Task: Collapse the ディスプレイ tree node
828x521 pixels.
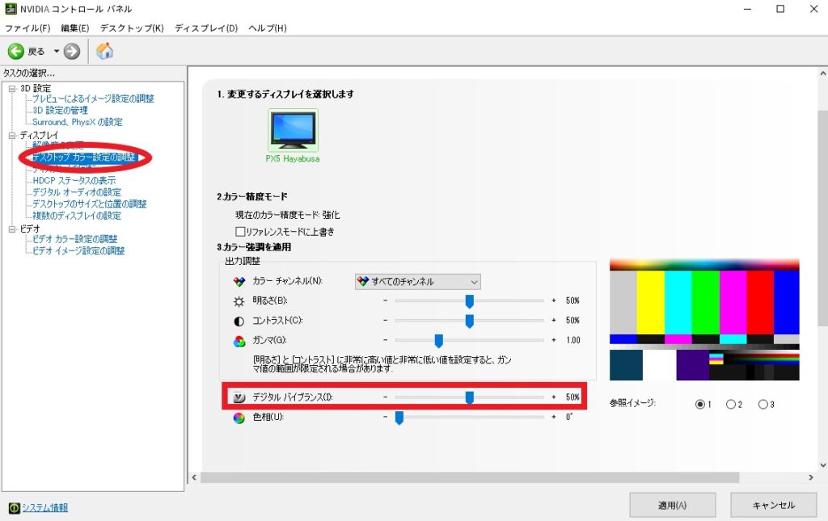Action: pos(12,136)
